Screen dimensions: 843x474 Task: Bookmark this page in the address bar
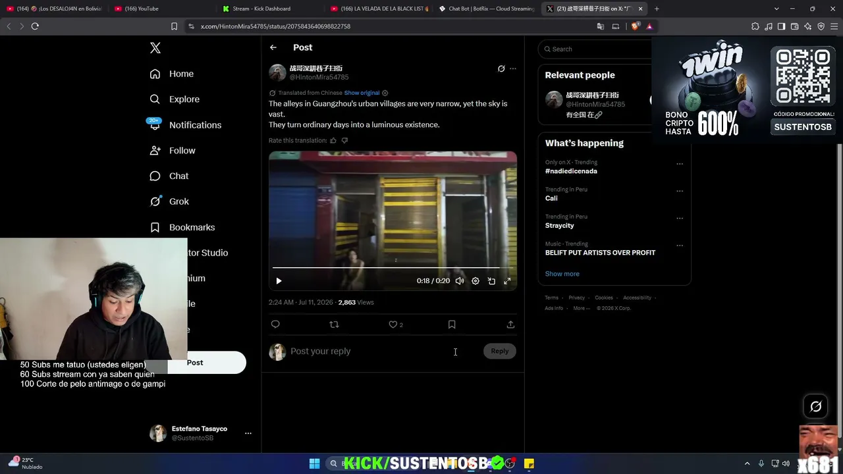point(174,26)
